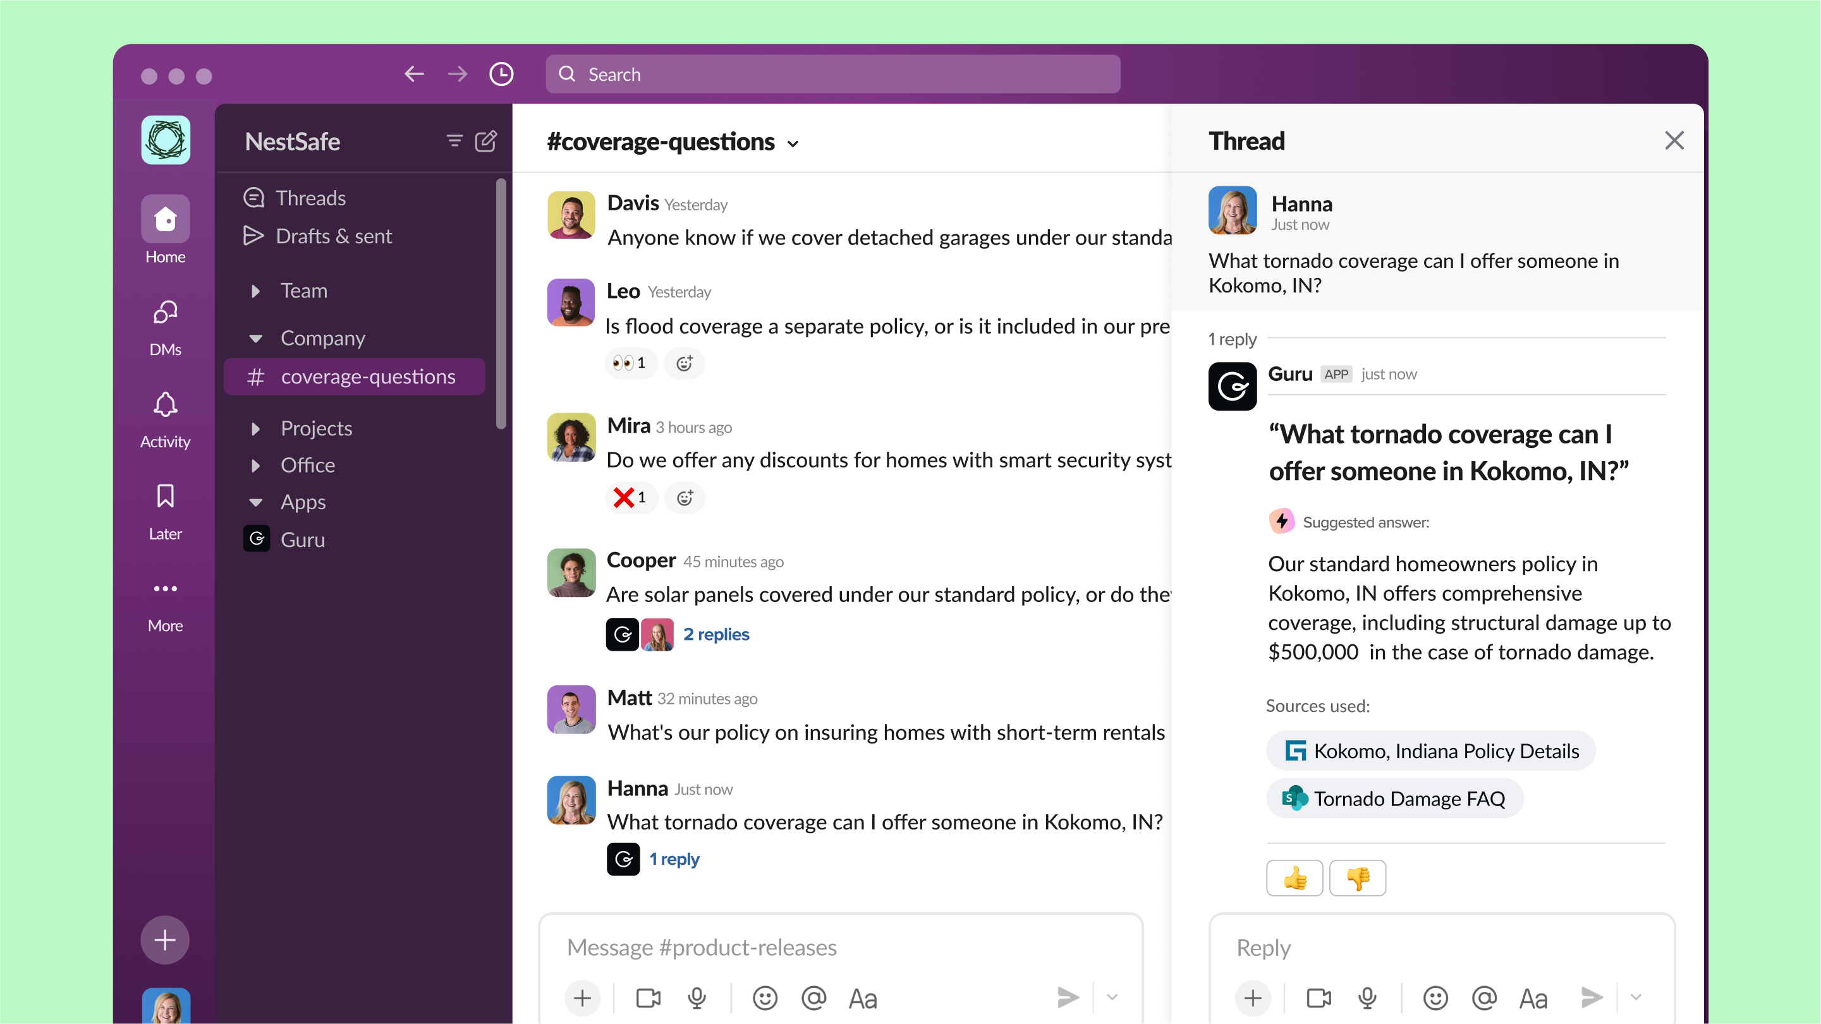Open Hanna's avatar in the Thread panel
The image size is (1821, 1024).
(x=1232, y=210)
